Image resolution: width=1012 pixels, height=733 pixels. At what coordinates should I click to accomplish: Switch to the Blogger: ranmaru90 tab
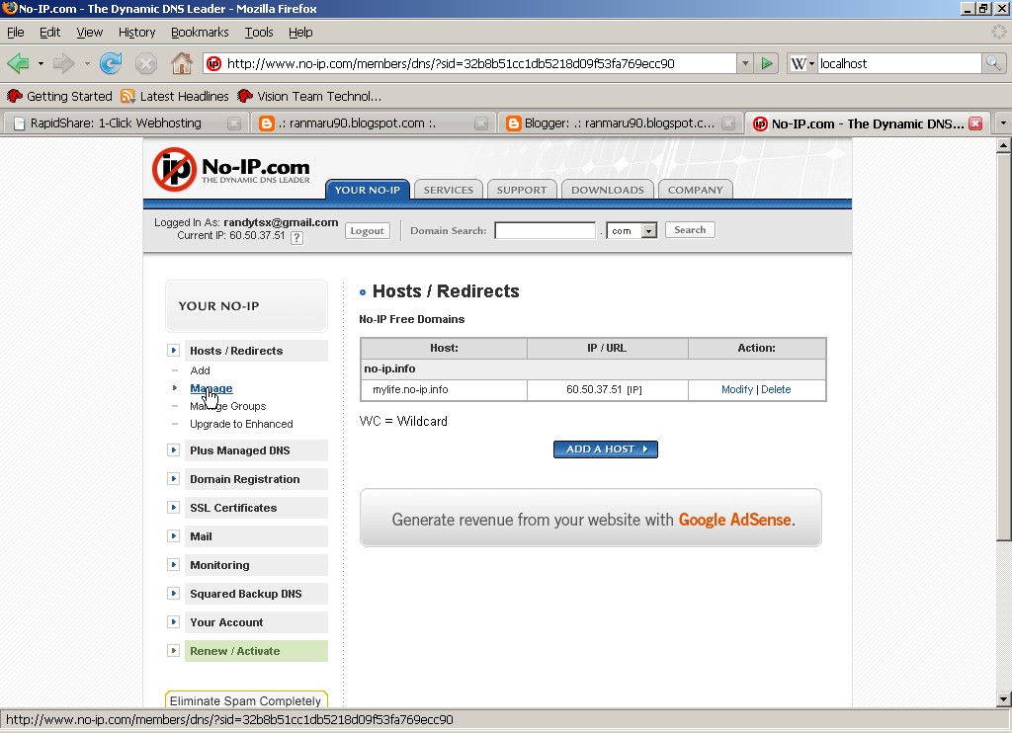[620, 123]
